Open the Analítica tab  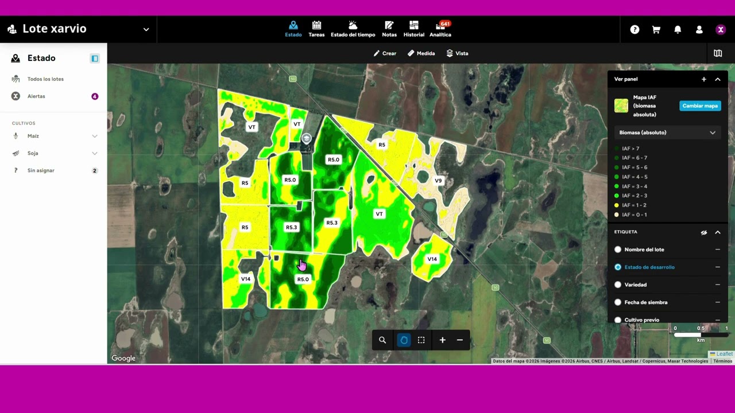[x=440, y=29]
